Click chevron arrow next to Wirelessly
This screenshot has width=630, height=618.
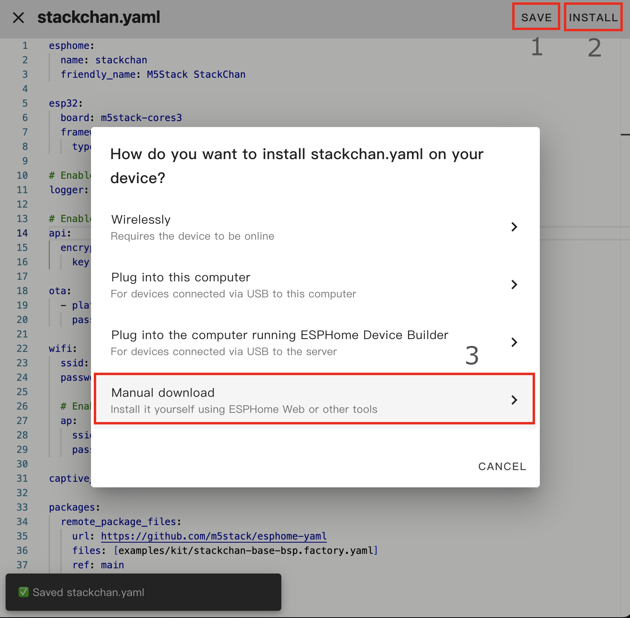click(514, 227)
